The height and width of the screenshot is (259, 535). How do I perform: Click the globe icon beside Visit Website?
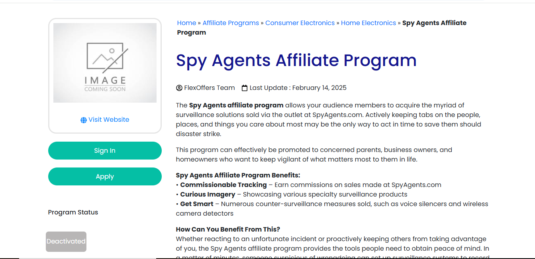(84, 120)
